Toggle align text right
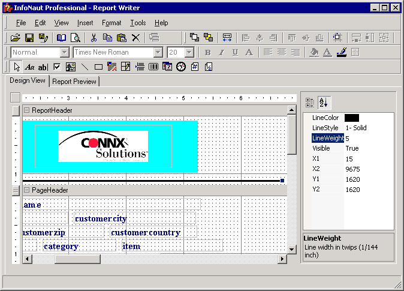Screen dimensions: 404x291 point(296,53)
